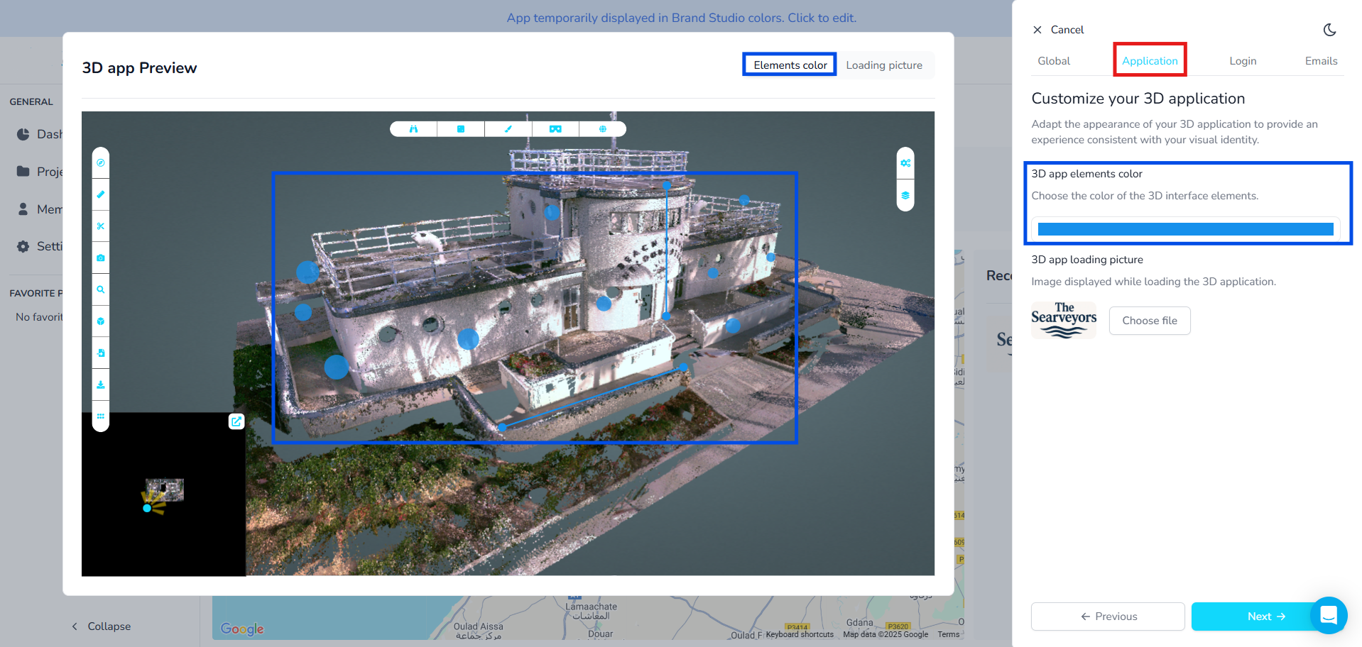
Task: Toggle dark mode with moon icon
Action: point(1329,30)
